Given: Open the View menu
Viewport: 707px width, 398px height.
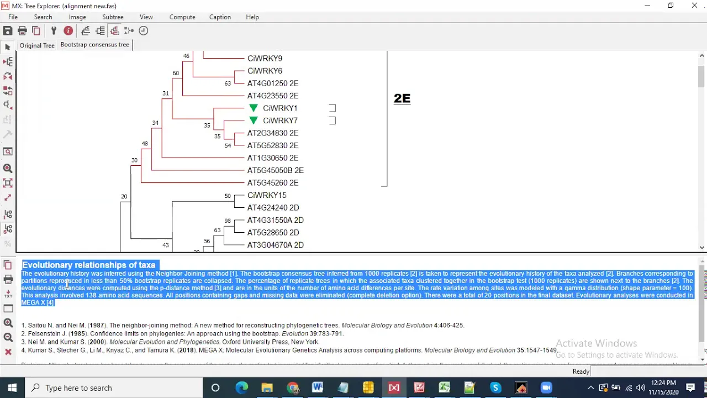Looking at the screenshot, I should (x=146, y=17).
